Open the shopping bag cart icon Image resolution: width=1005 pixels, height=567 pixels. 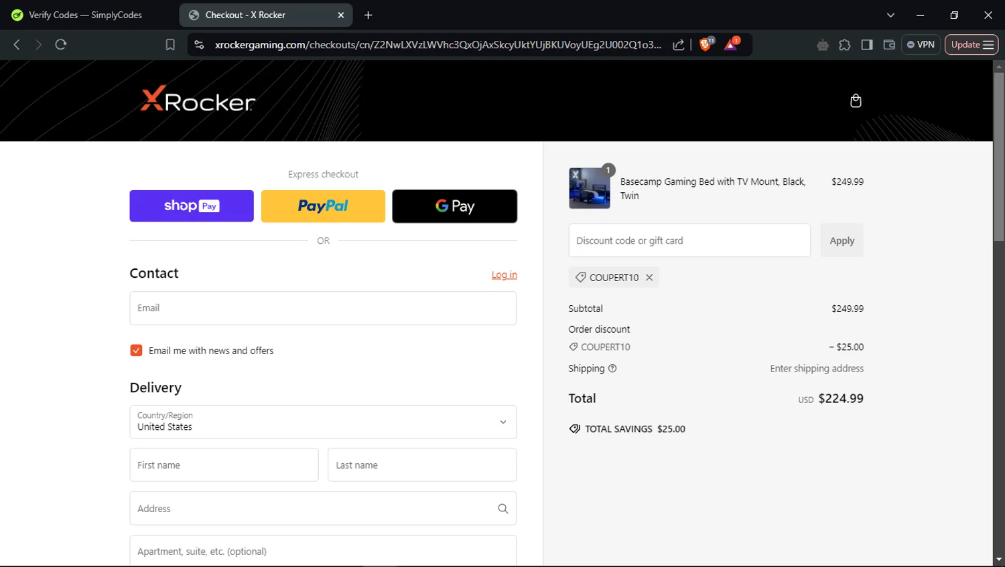pyautogui.click(x=856, y=100)
